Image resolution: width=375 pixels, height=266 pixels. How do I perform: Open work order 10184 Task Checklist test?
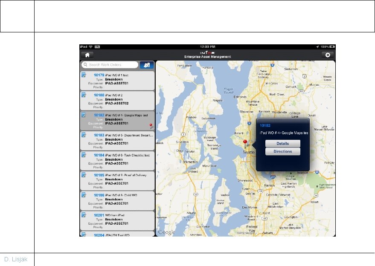[117, 161]
